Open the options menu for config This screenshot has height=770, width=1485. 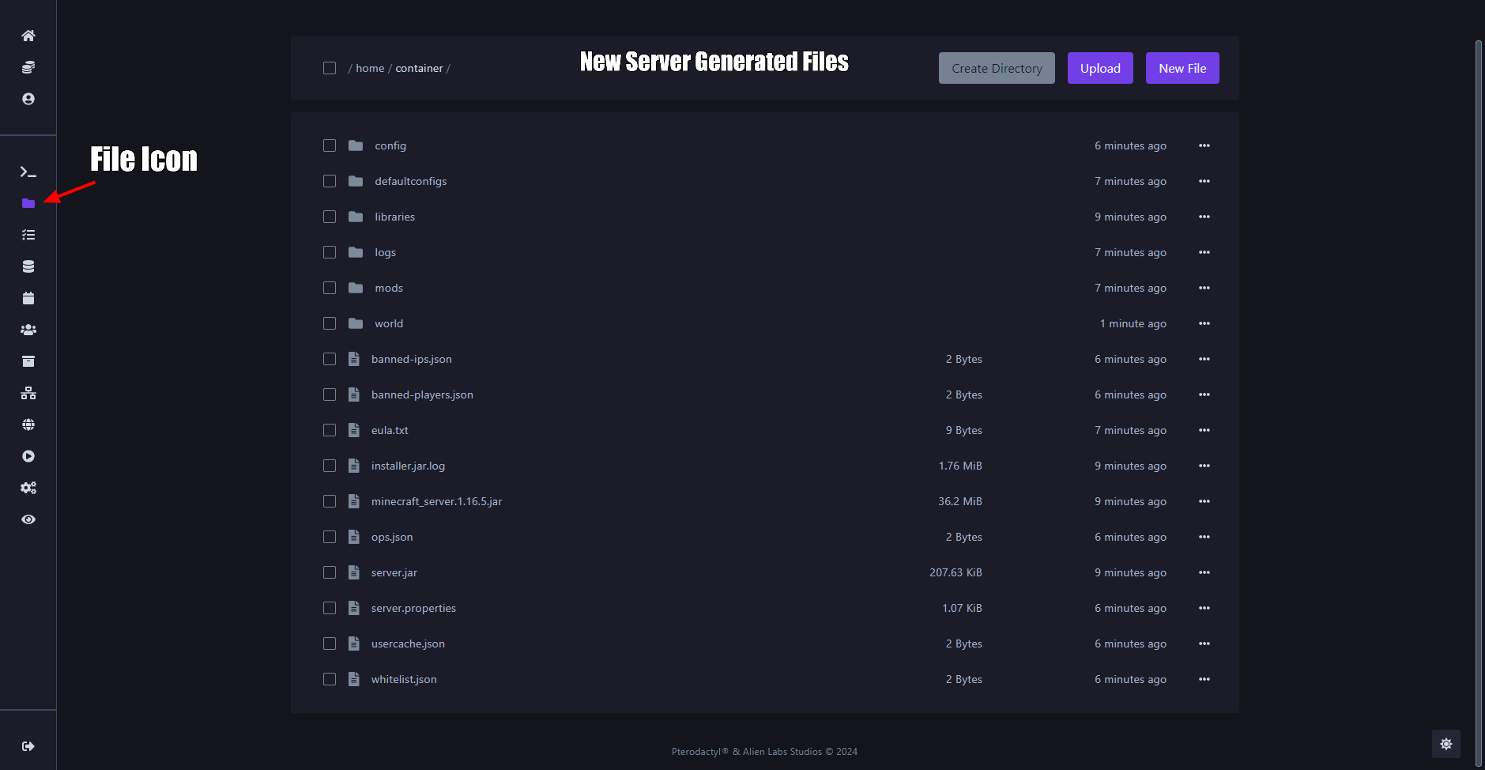coord(1204,145)
